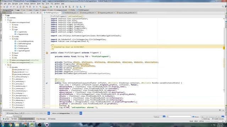This screenshot has height=127, width=227.
Task: Click the Synchronize refresh toolbar icon
Action: click(x=7, y=7)
